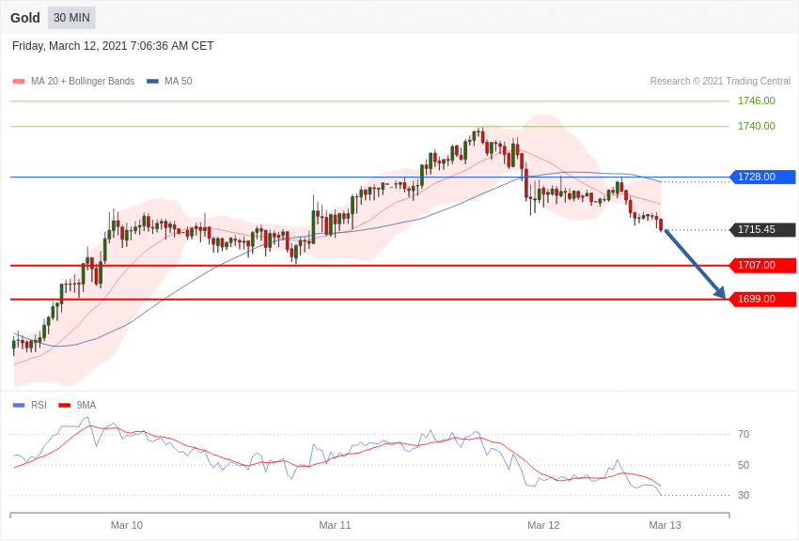This screenshot has height=541, width=799.
Task: Click the 30 MIN timeframe badge
Action: pos(71,18)
